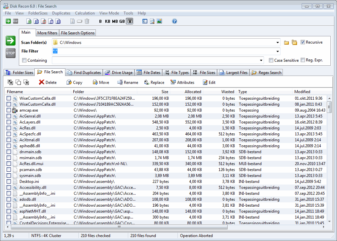337x241 pixels.
Task: Click the picture toolbar icon
Action: 159,21
